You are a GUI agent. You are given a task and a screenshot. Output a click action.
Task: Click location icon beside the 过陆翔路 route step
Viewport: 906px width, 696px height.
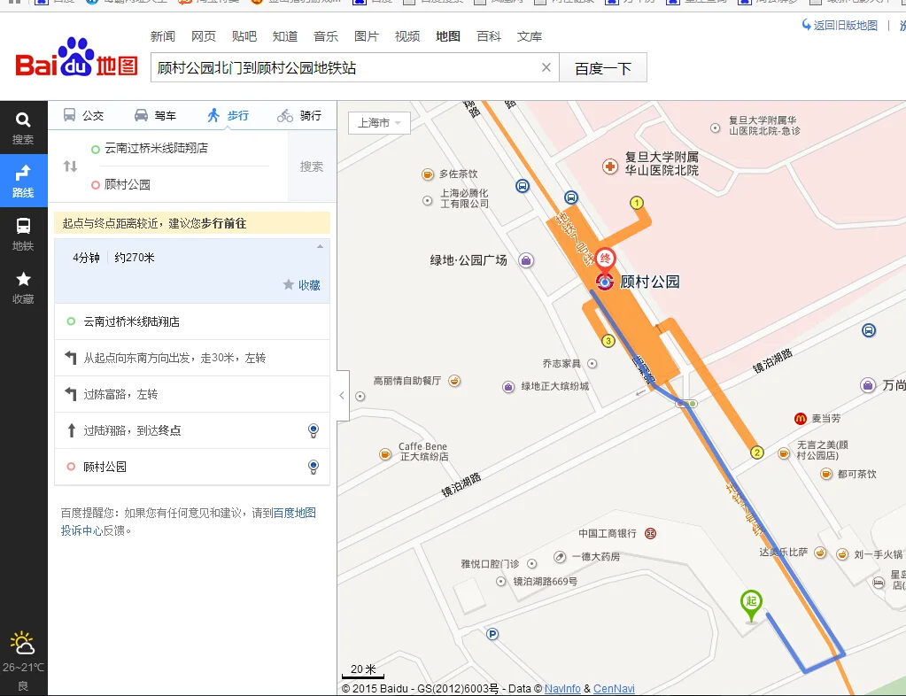314,430
